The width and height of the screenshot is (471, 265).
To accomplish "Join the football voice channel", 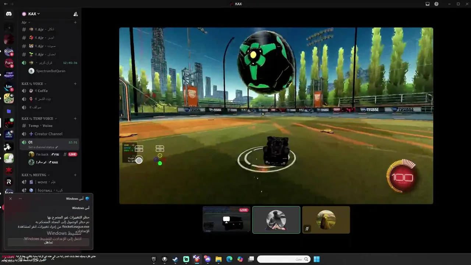I will 49,190.
